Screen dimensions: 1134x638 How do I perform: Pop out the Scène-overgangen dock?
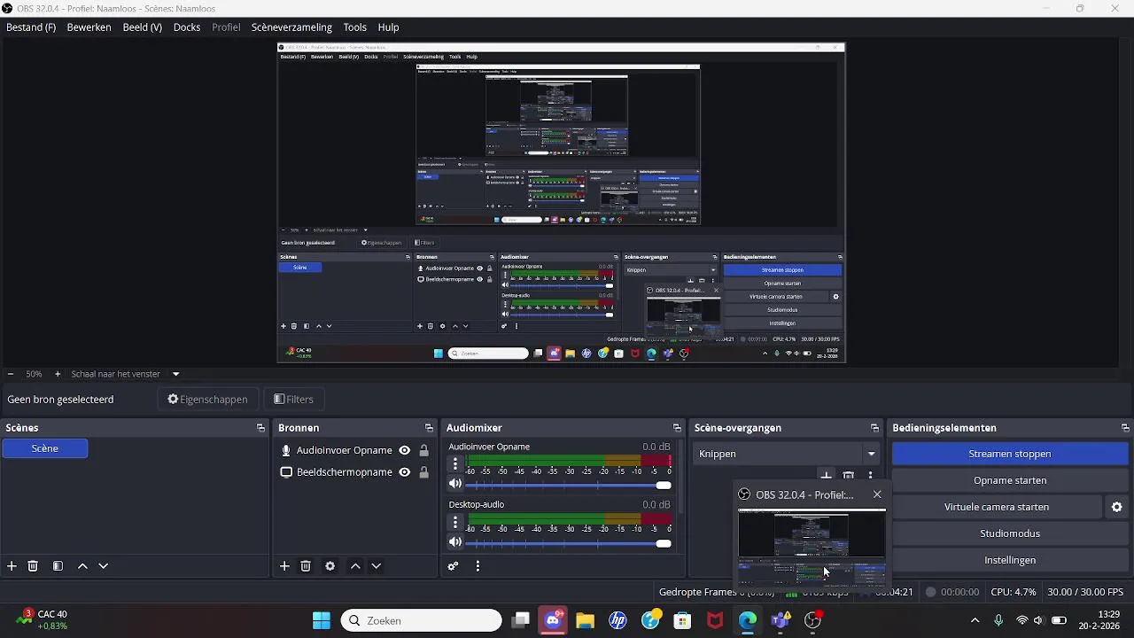tap(874, 428)
